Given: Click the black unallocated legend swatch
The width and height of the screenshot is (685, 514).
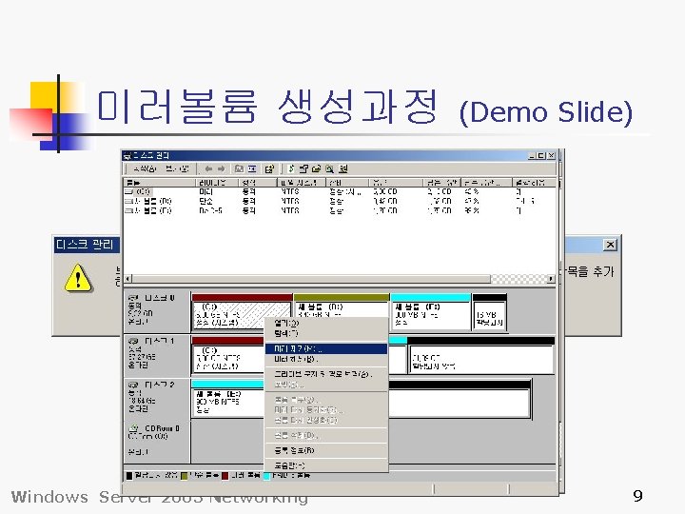Looking at the screenshot, I should pos(129,476).
